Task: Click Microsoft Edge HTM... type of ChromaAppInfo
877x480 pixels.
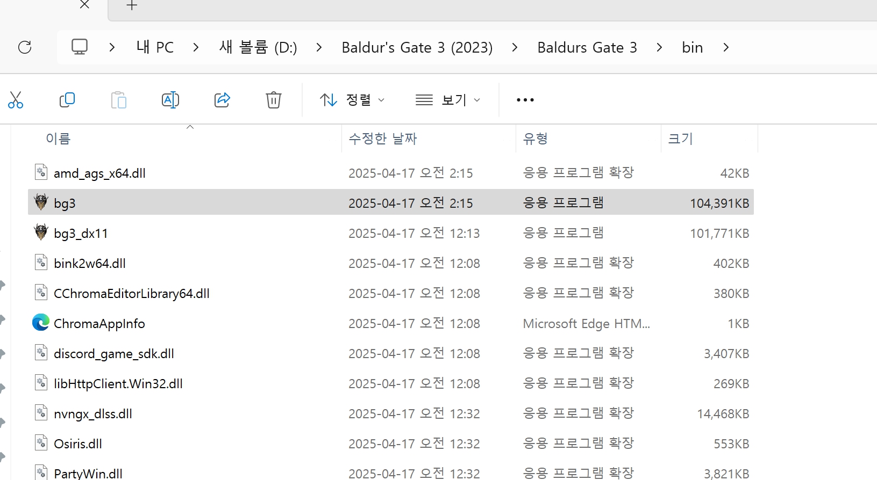Action: pos(587,324)
